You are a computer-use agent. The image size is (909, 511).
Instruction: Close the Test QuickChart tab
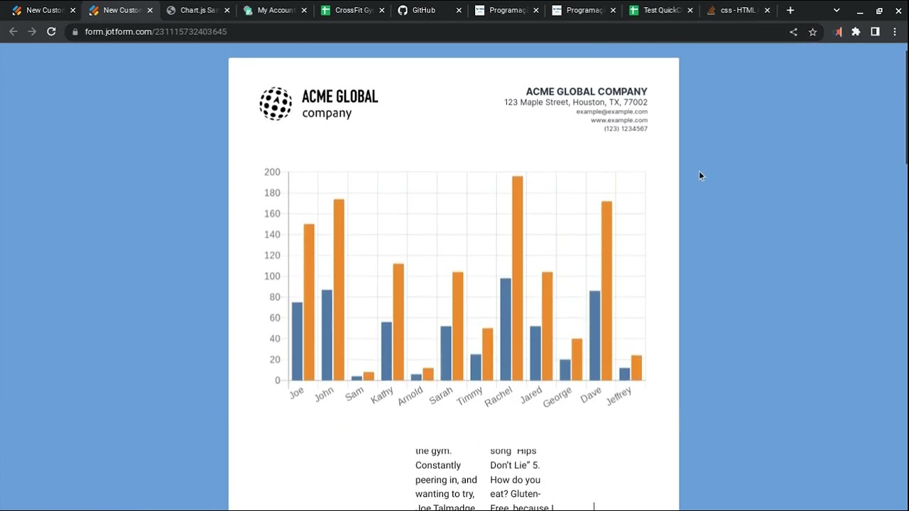tap(690, 11)
